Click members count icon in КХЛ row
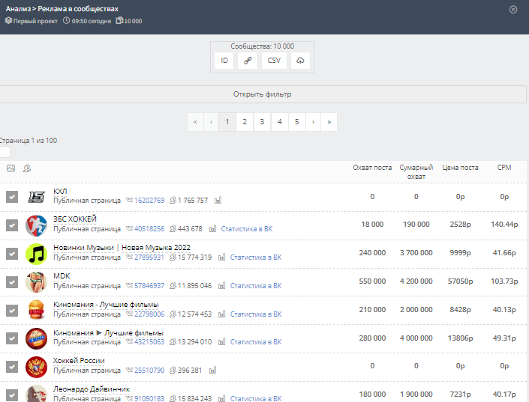 [x=173, y=201]
